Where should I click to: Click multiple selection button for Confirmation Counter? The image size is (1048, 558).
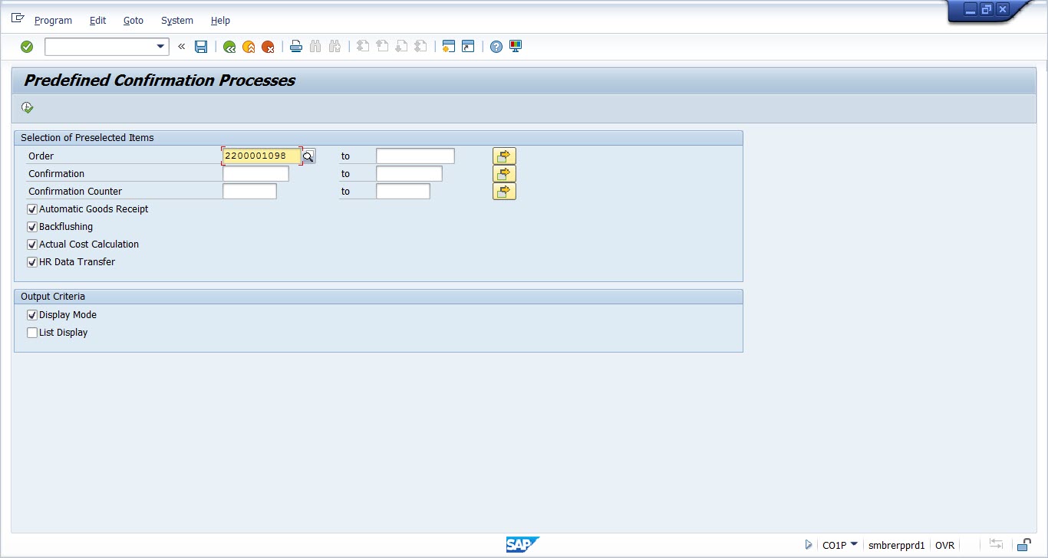[504, 192]
